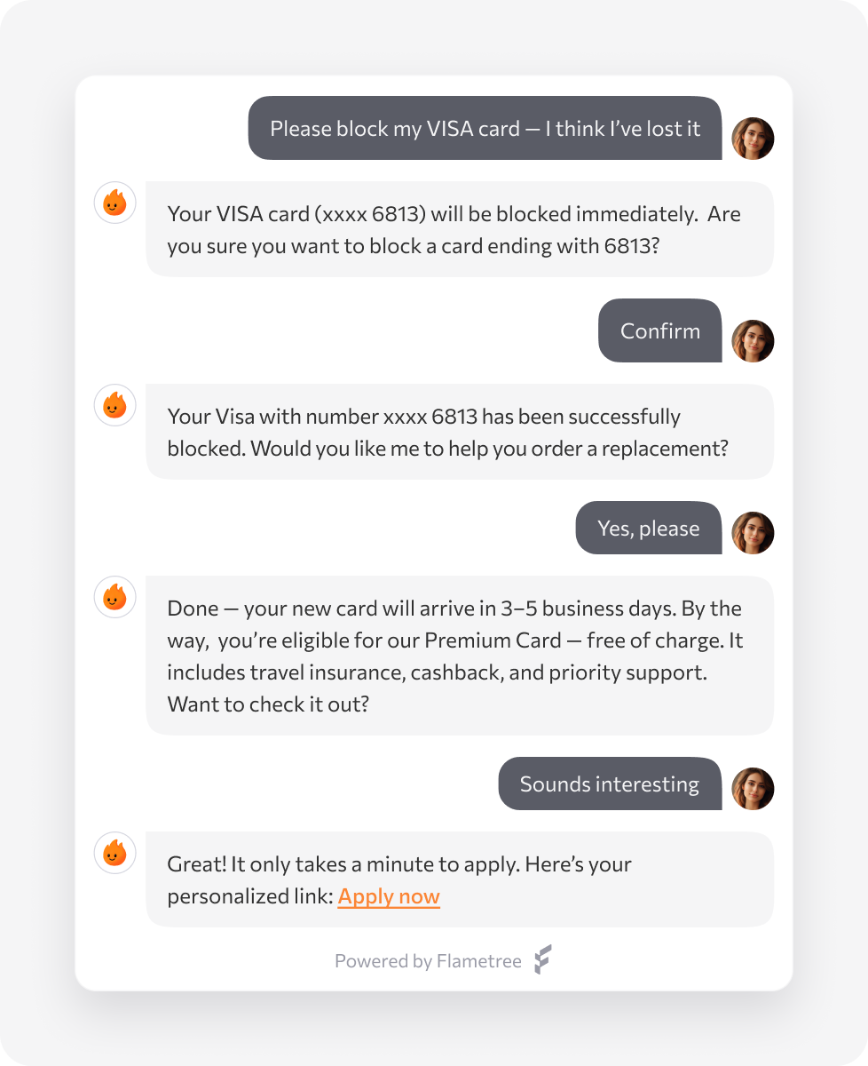
Task: Select the "Confirm" reply bubble
Action: coord(659,331)
